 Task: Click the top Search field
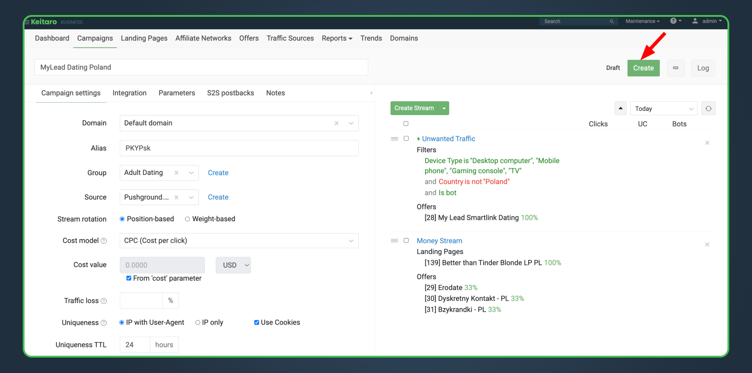point(579,21)
